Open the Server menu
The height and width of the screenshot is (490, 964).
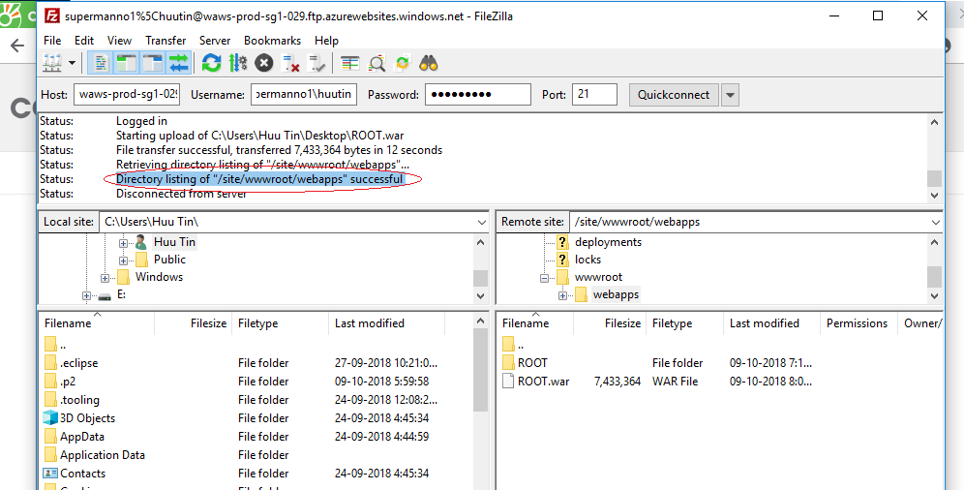215,41
